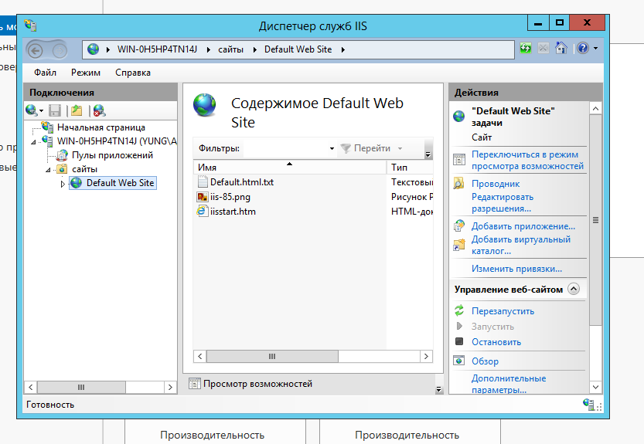Click the Default.html.txt document icon
Viewport: 644px width, 444px height.
(x=202, y=181)
